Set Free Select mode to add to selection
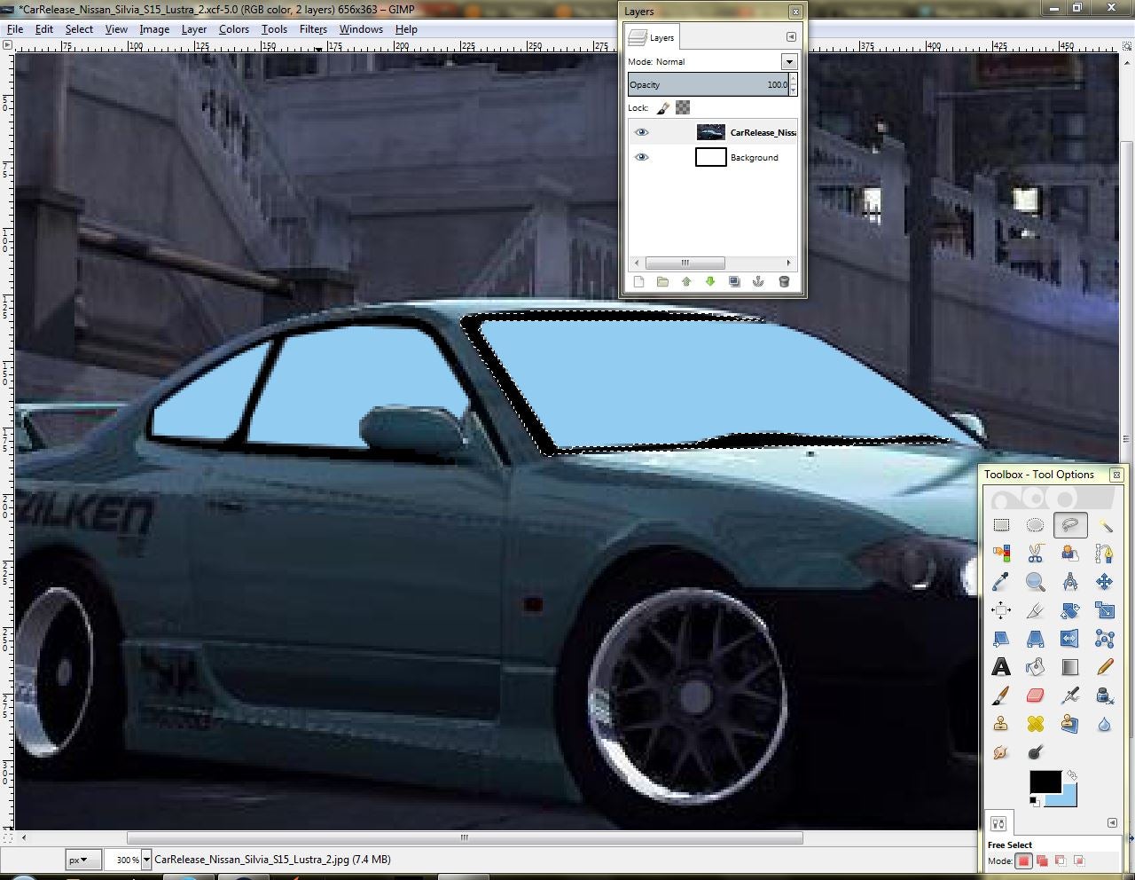The width and height of the screenshot is (1135, 880). coord(1043,860)
